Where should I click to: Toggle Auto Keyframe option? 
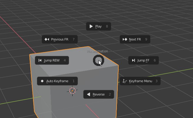tap(57, 81)
